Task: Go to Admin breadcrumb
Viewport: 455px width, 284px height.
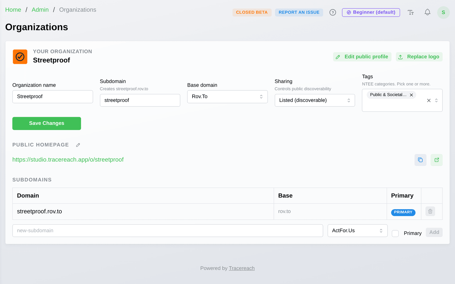Action: click(x=40, y=10)
